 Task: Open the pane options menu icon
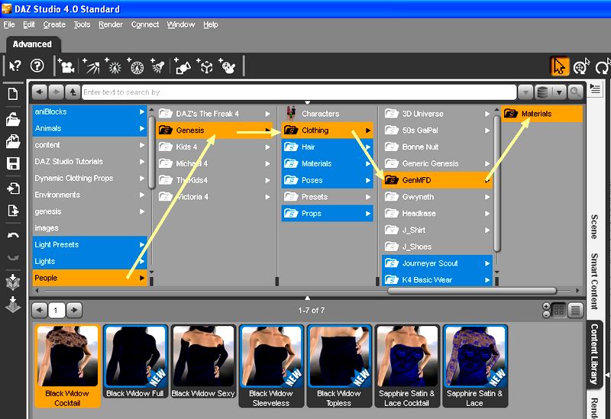[595, 89]
